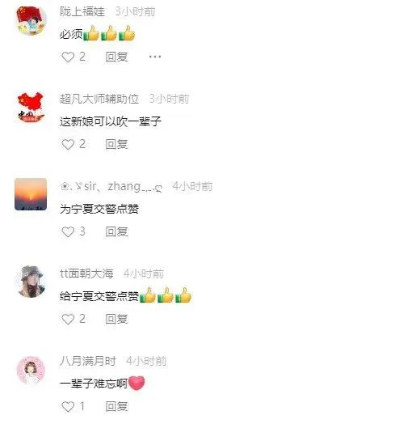Open the three-dot menu on 必须 comment
This screenshot has height=424, width=416.
155,57
